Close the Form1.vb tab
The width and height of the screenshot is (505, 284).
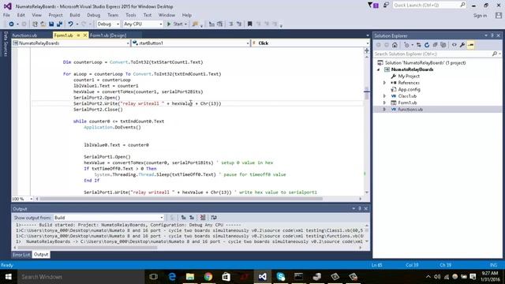coord(85,35)
